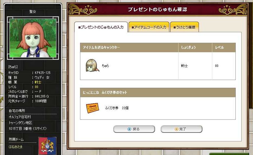Click the left golden ornament in header

click(x=83, y=9)
